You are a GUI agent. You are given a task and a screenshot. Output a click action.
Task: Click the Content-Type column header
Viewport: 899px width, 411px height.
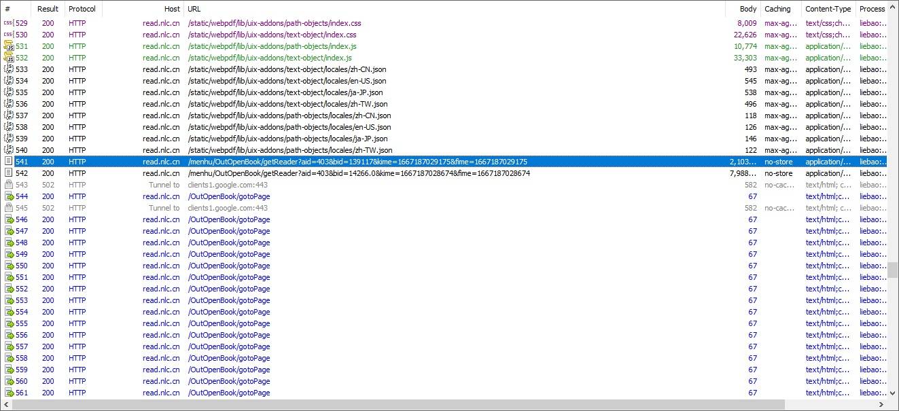pyautogui.click(x=828, y=9)
